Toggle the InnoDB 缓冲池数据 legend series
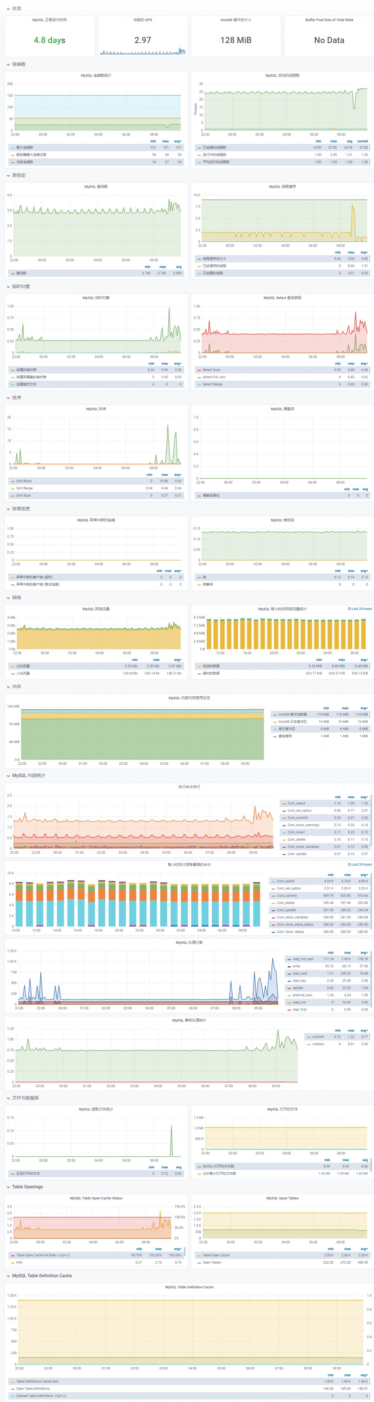374x1402 pixels. tap(292, 714)
